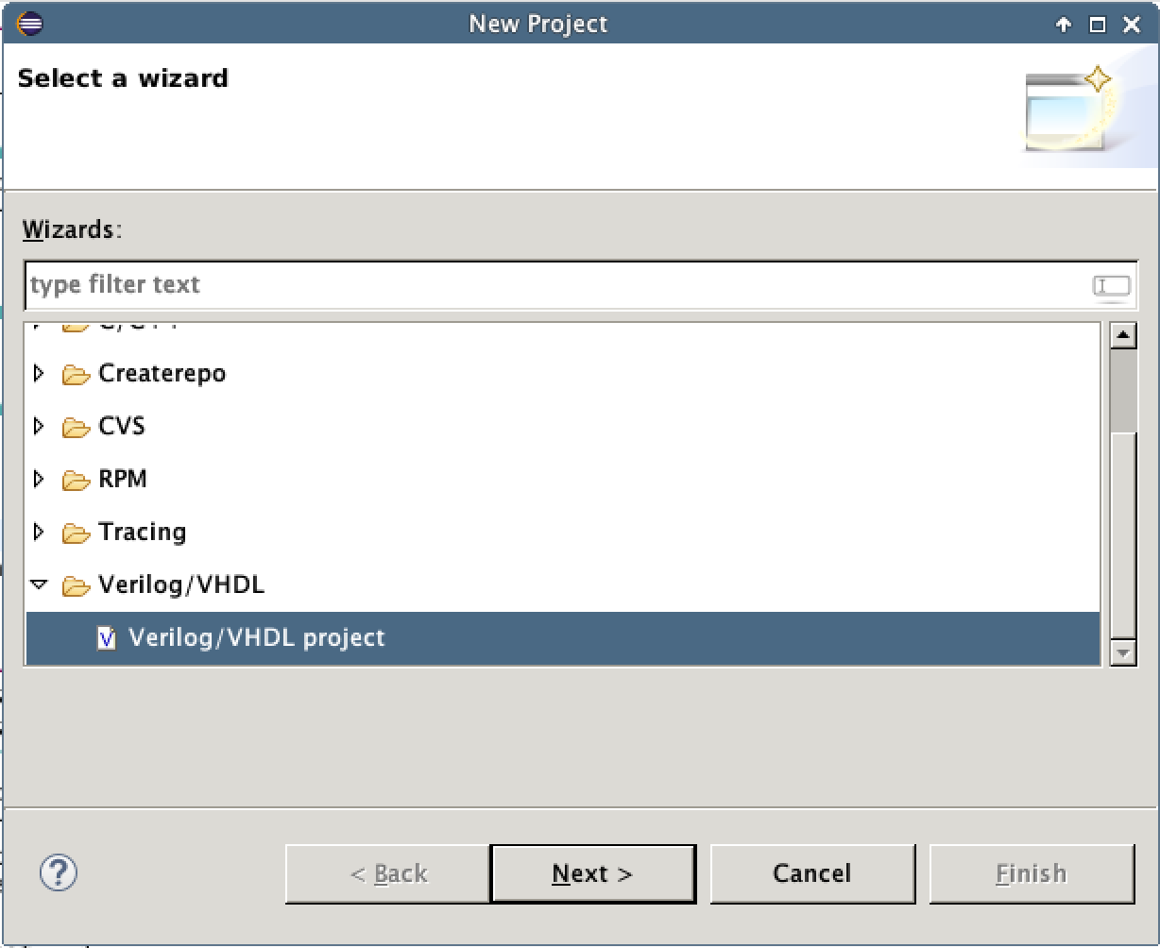Expand the CVS category arrow
The image size is (1160, 948).
pyautogui.click(x=39, y=427)
